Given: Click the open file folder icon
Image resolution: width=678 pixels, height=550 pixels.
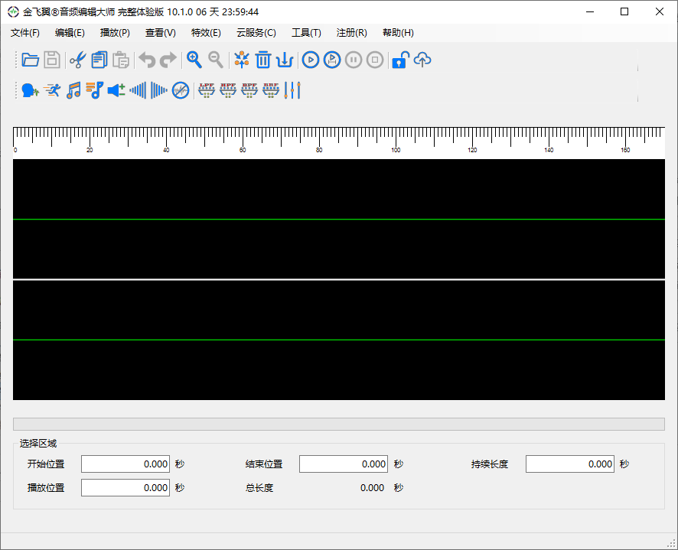Looking at the screenshot, I should click(30, 60).
